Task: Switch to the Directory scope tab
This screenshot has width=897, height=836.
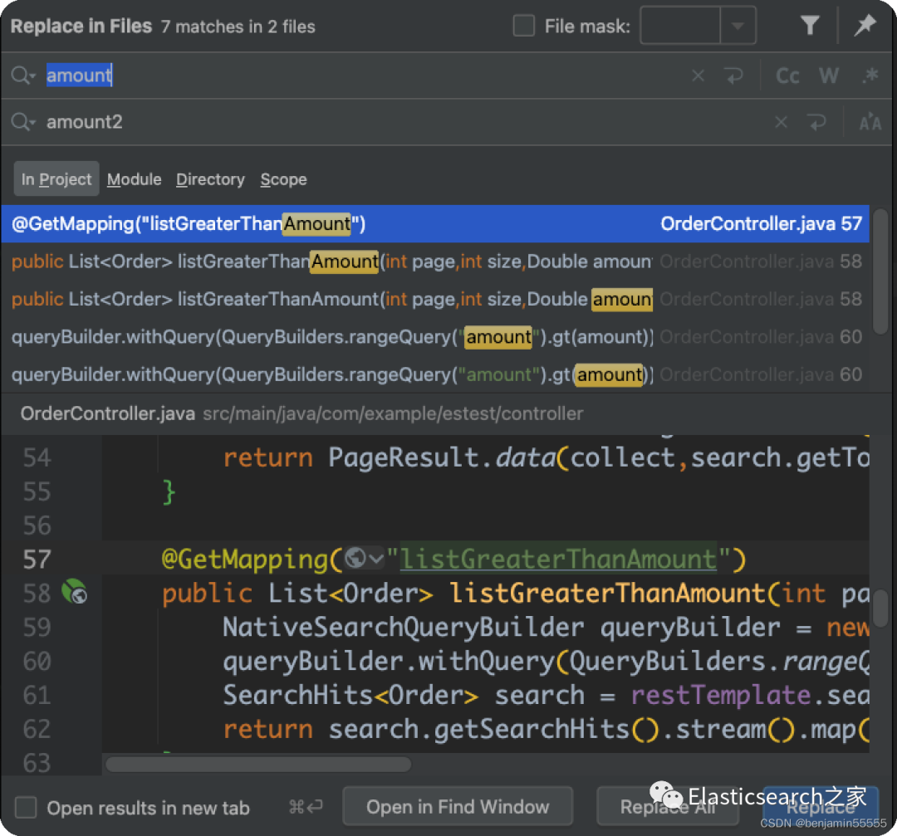Action: coord(210,179)
